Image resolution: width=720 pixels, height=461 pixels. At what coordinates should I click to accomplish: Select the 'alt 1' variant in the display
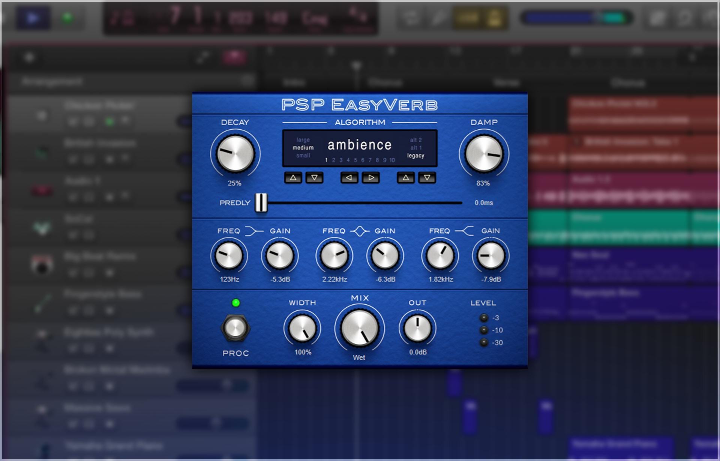416,148
